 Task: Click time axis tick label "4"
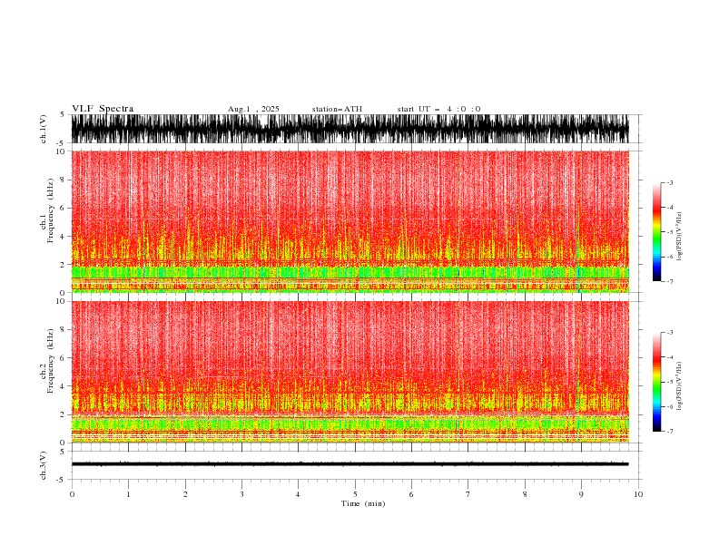coord(298,494)
